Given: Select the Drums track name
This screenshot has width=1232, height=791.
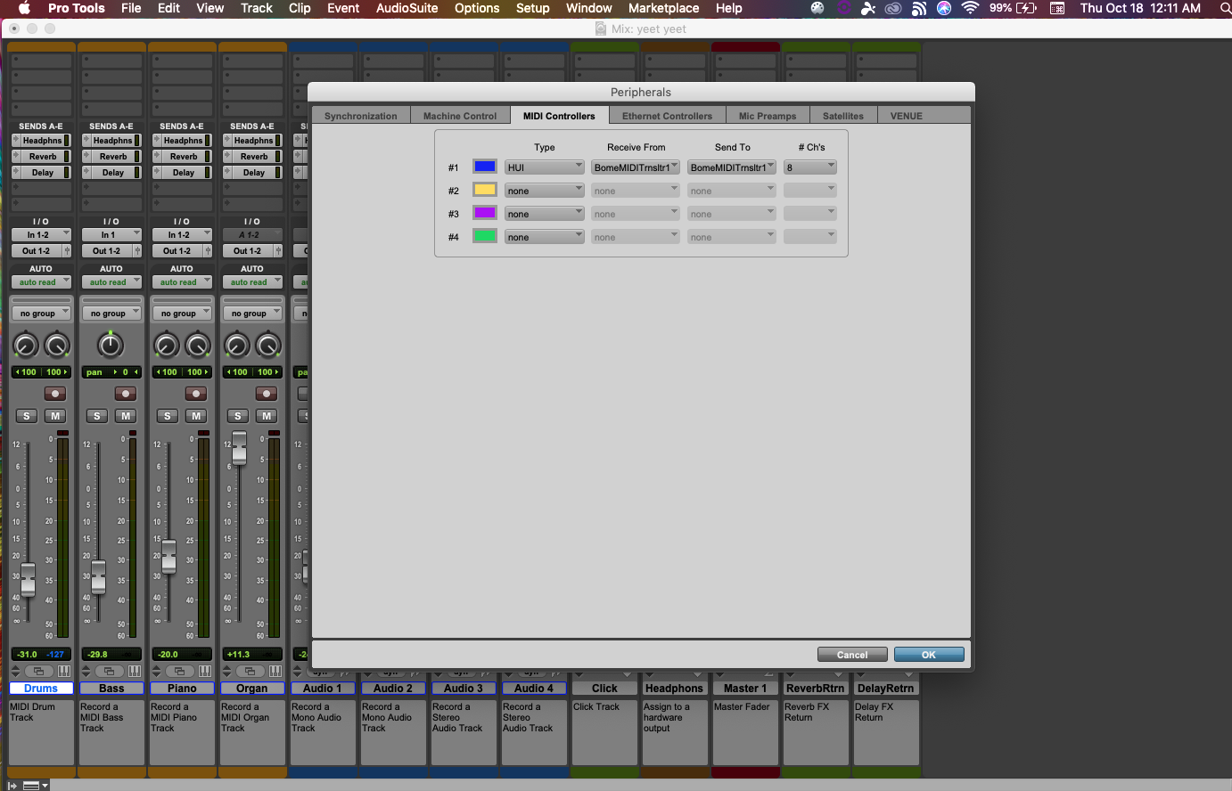Looking at the screenshot, I should (x=41, y=688).
